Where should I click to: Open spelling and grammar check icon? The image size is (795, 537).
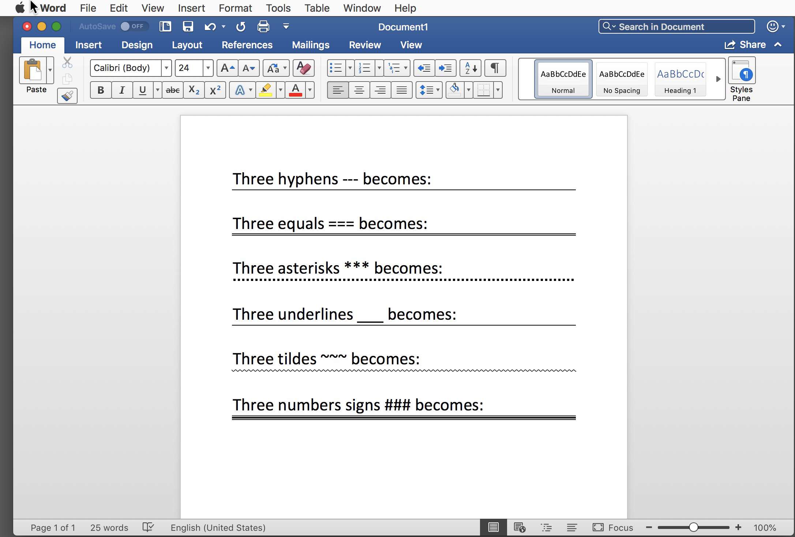(148, 527)
